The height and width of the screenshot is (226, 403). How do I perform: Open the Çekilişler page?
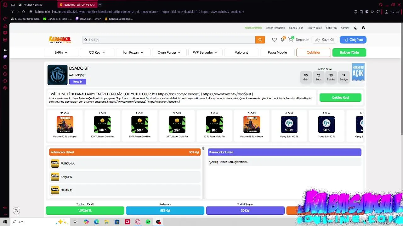click(313, 52)
